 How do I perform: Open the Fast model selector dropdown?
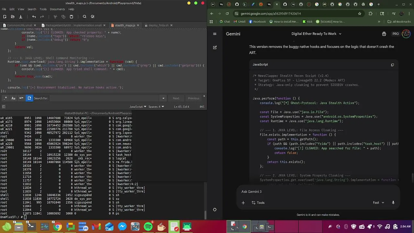[378, 203]
